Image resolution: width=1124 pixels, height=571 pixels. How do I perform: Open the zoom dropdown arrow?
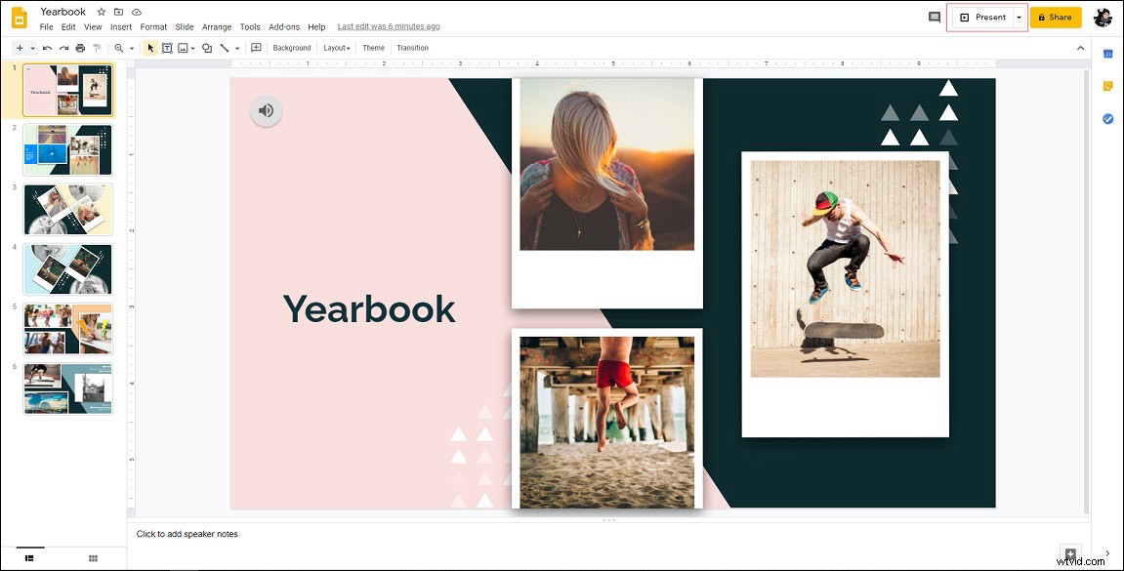click(x=132, y=48)
